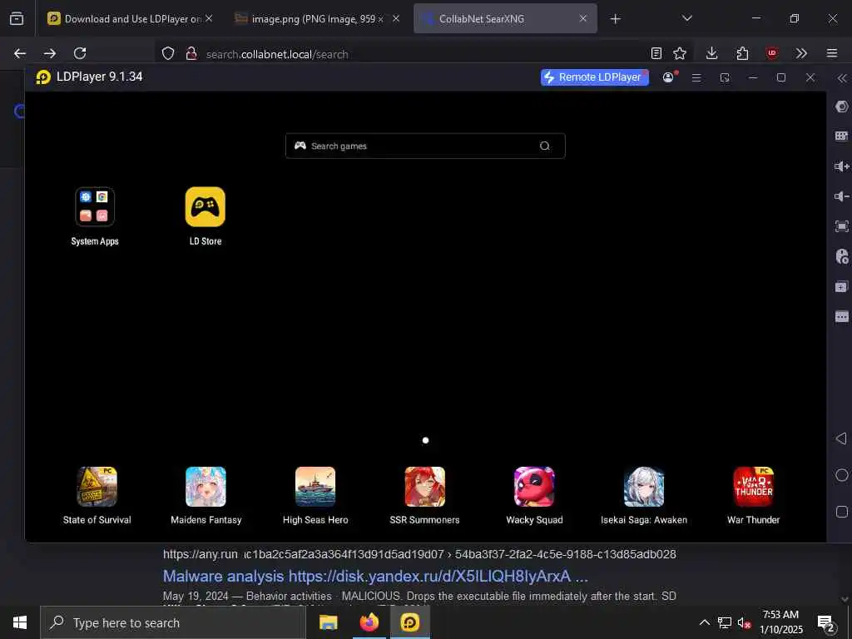
Task: Open High Seas Hero game
Action: [x=315, y=487]
